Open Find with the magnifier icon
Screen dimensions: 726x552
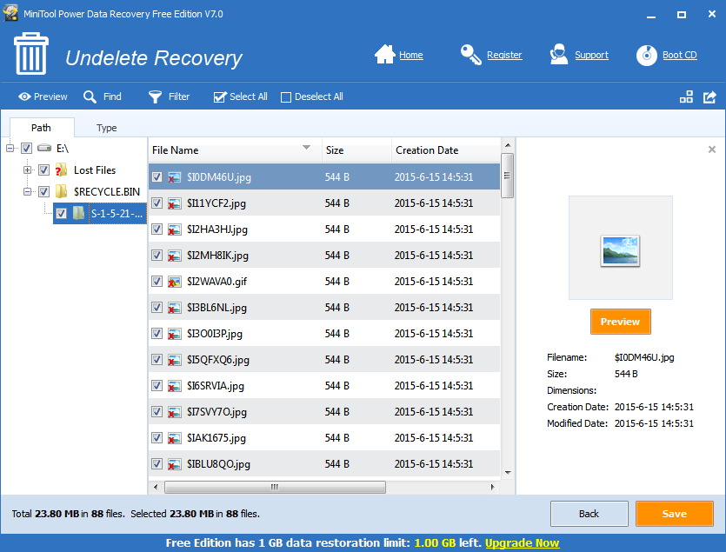pyautogui.click(x=90, y=96)
